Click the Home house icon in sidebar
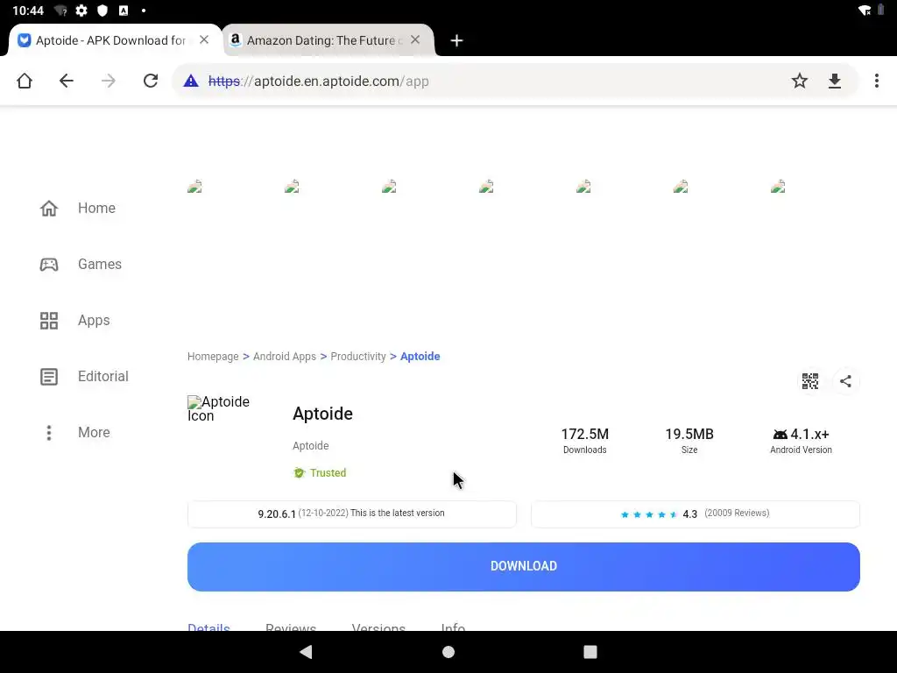The image size is (897, 673). pyautogui.click(x=49, y=208)
